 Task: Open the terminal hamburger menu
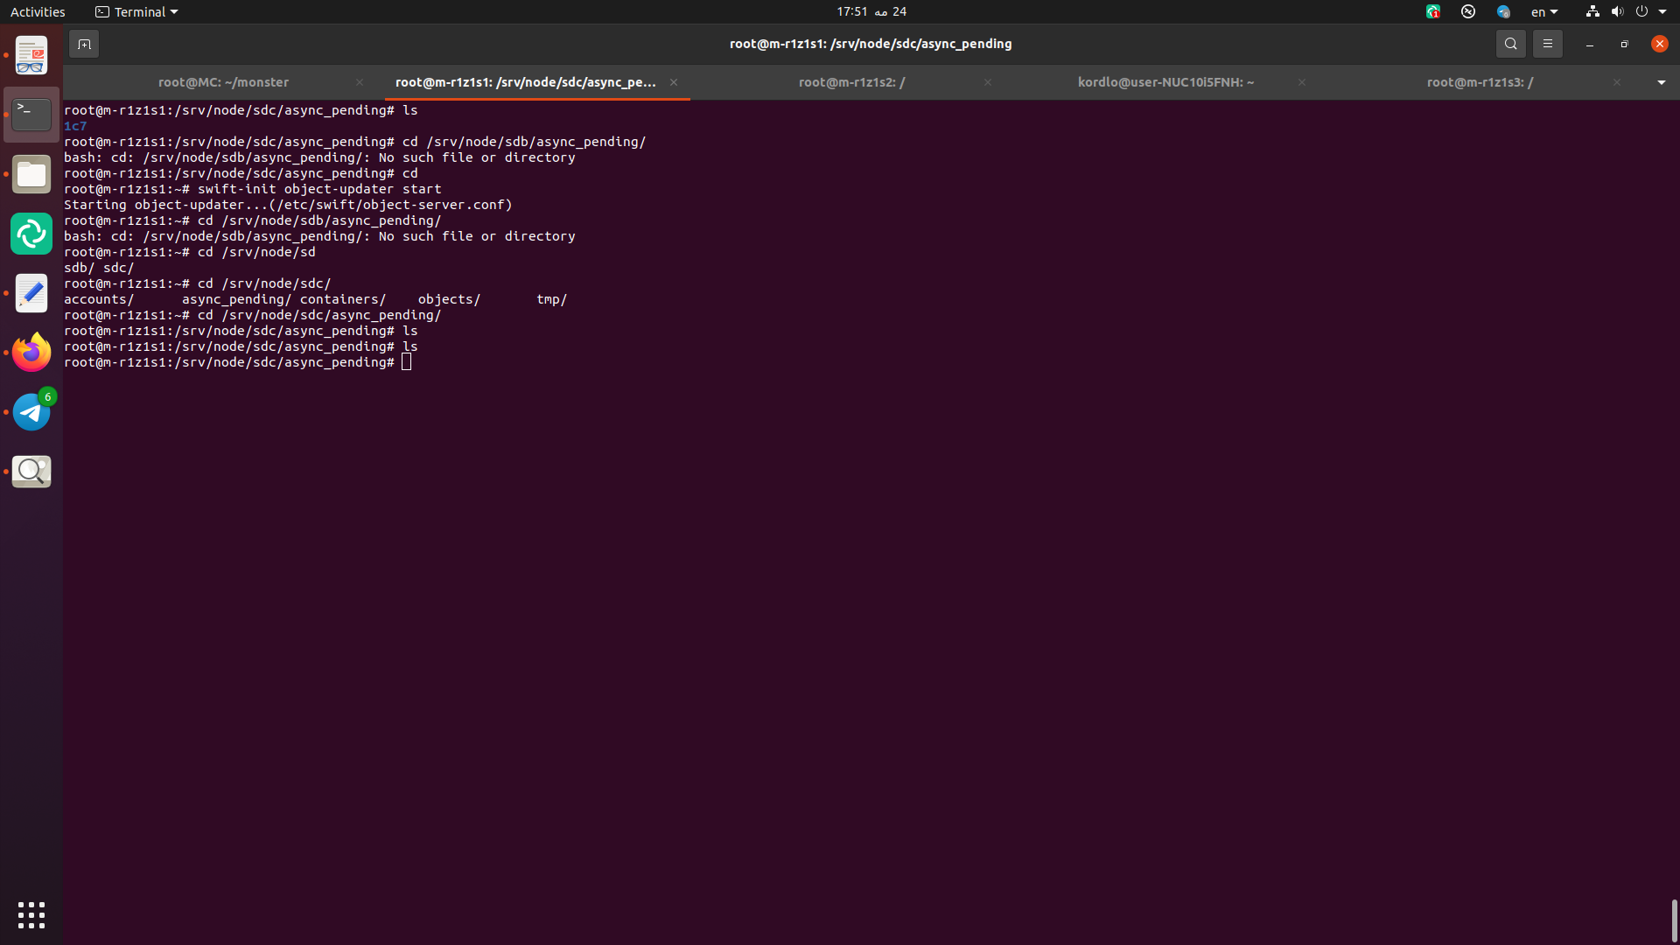pyautogui.click(x=1547, y=44)
